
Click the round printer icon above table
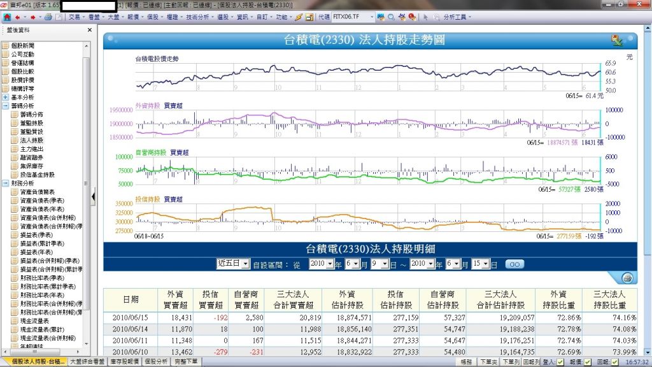(x=627, y=278)
